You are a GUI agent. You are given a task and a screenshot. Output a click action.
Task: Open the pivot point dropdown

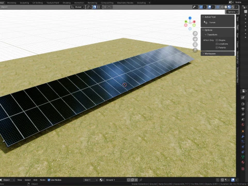click(x=89, y=7)
